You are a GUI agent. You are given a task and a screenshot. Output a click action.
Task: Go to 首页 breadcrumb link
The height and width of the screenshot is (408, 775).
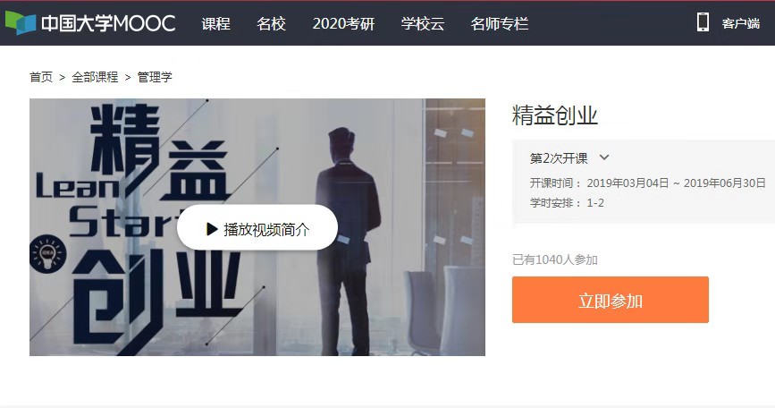tap(41, 77)
